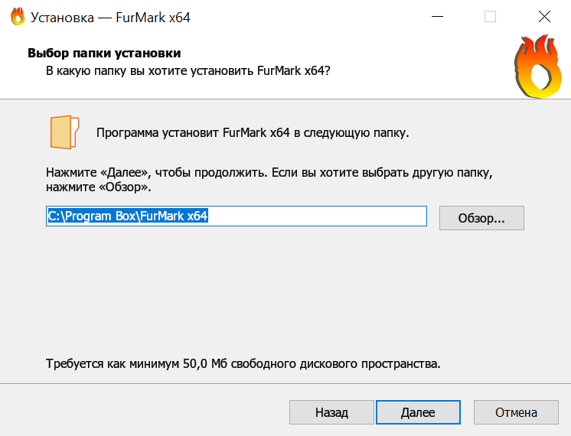
Task: Click the FurMark flame icon in title bar
Action: [18, 17]
